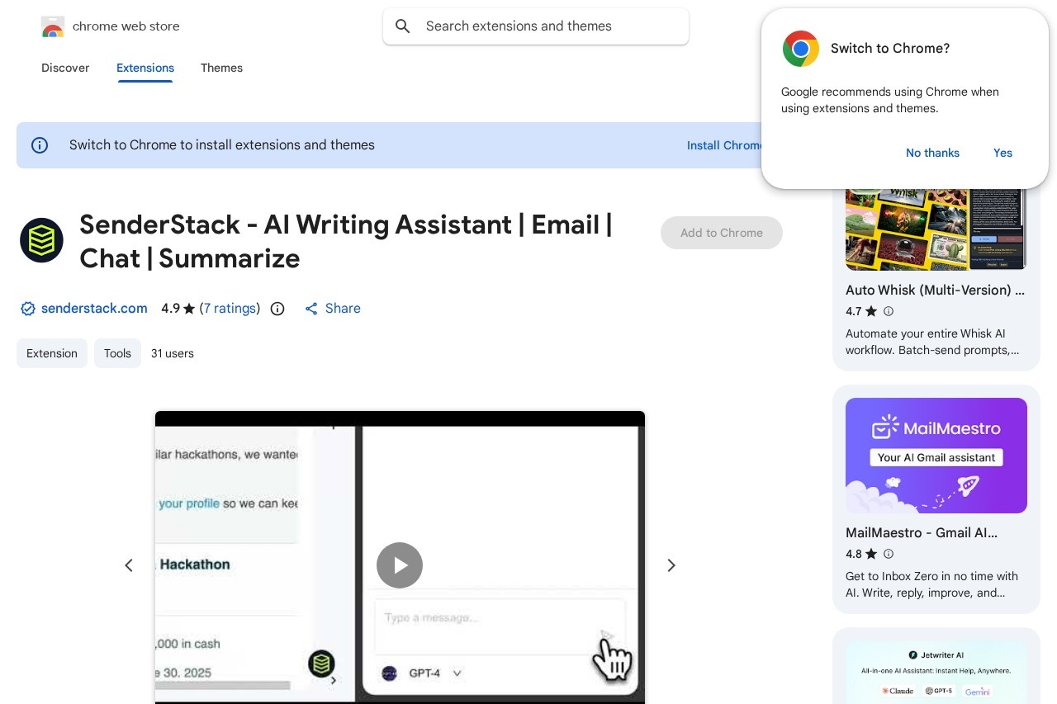The width and height of the screenshot is (1057, 704).
Task: Go to the previous screenshot slide
Action: [x=129, y=565]
